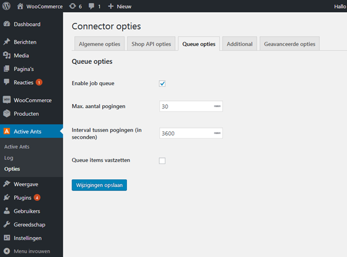Image resolution: width=347 pixels, height=257 pixels.
Task: Open the WooCommerce site home icon
Action: tap(20, 6)
